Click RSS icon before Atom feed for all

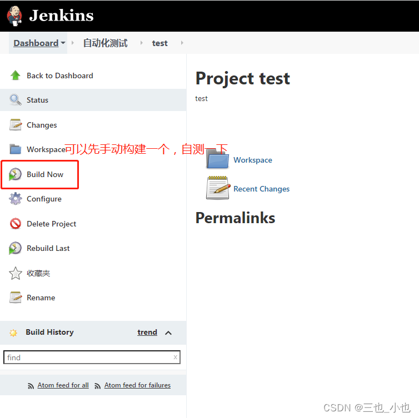tap(31, 386)
